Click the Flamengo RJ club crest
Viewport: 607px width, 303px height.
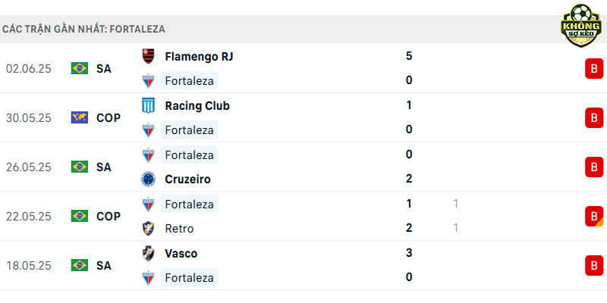148,56
